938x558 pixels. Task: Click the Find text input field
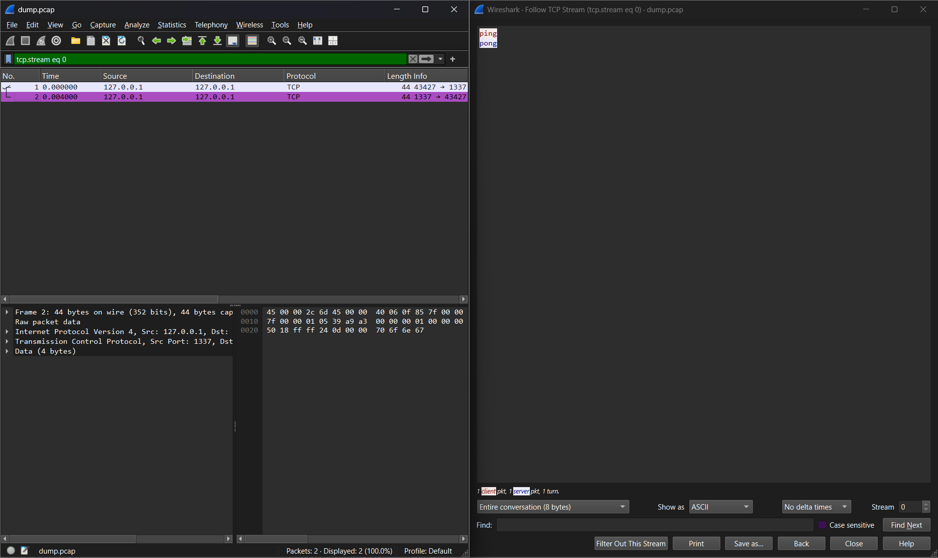655,525
